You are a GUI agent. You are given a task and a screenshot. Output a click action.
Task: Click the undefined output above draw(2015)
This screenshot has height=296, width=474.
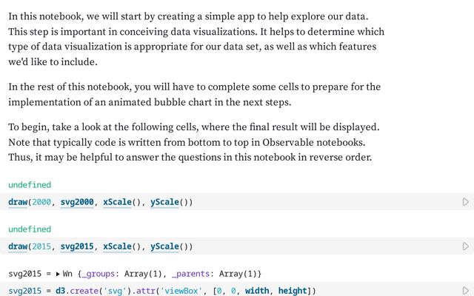[30, 229]
